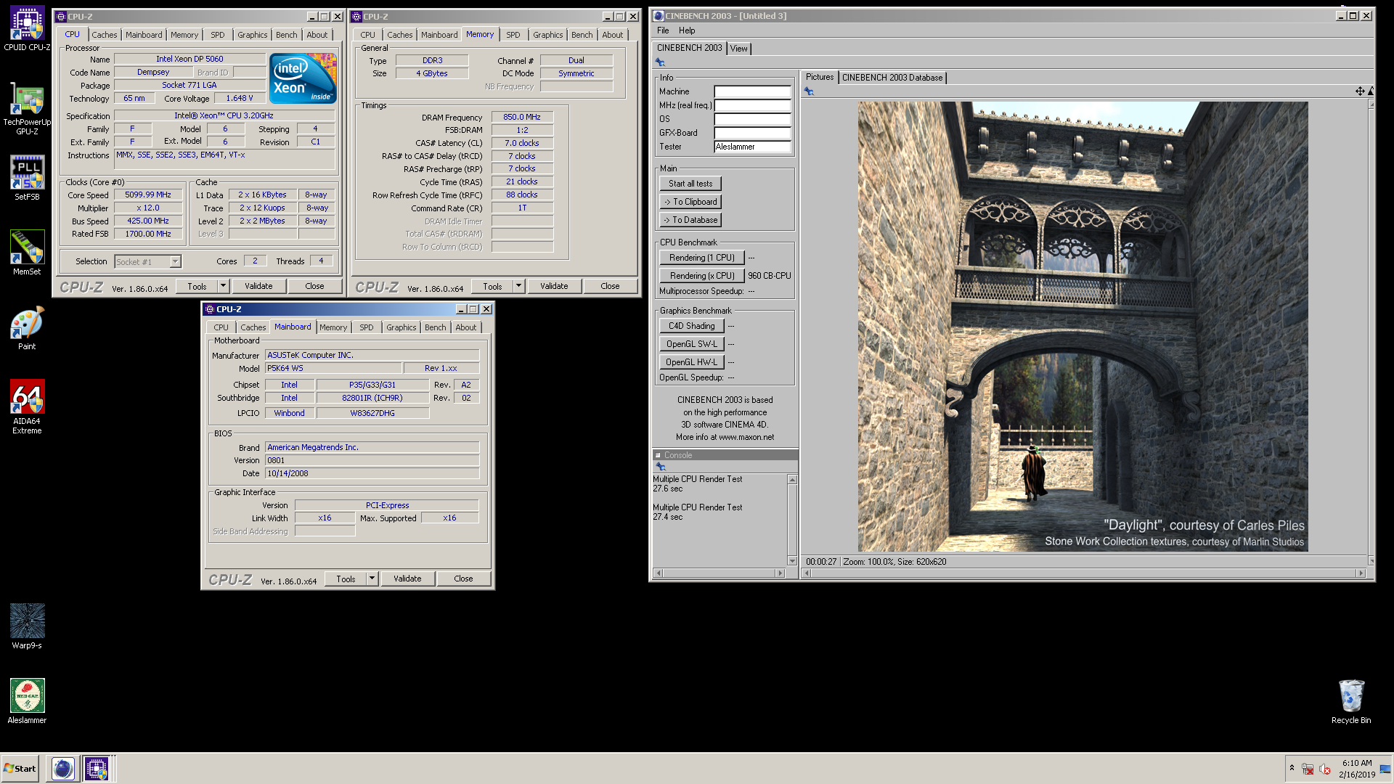Click the Windows Start button
The height and width of the screenshot is (784, 1394).
click(x=20, y=768)
